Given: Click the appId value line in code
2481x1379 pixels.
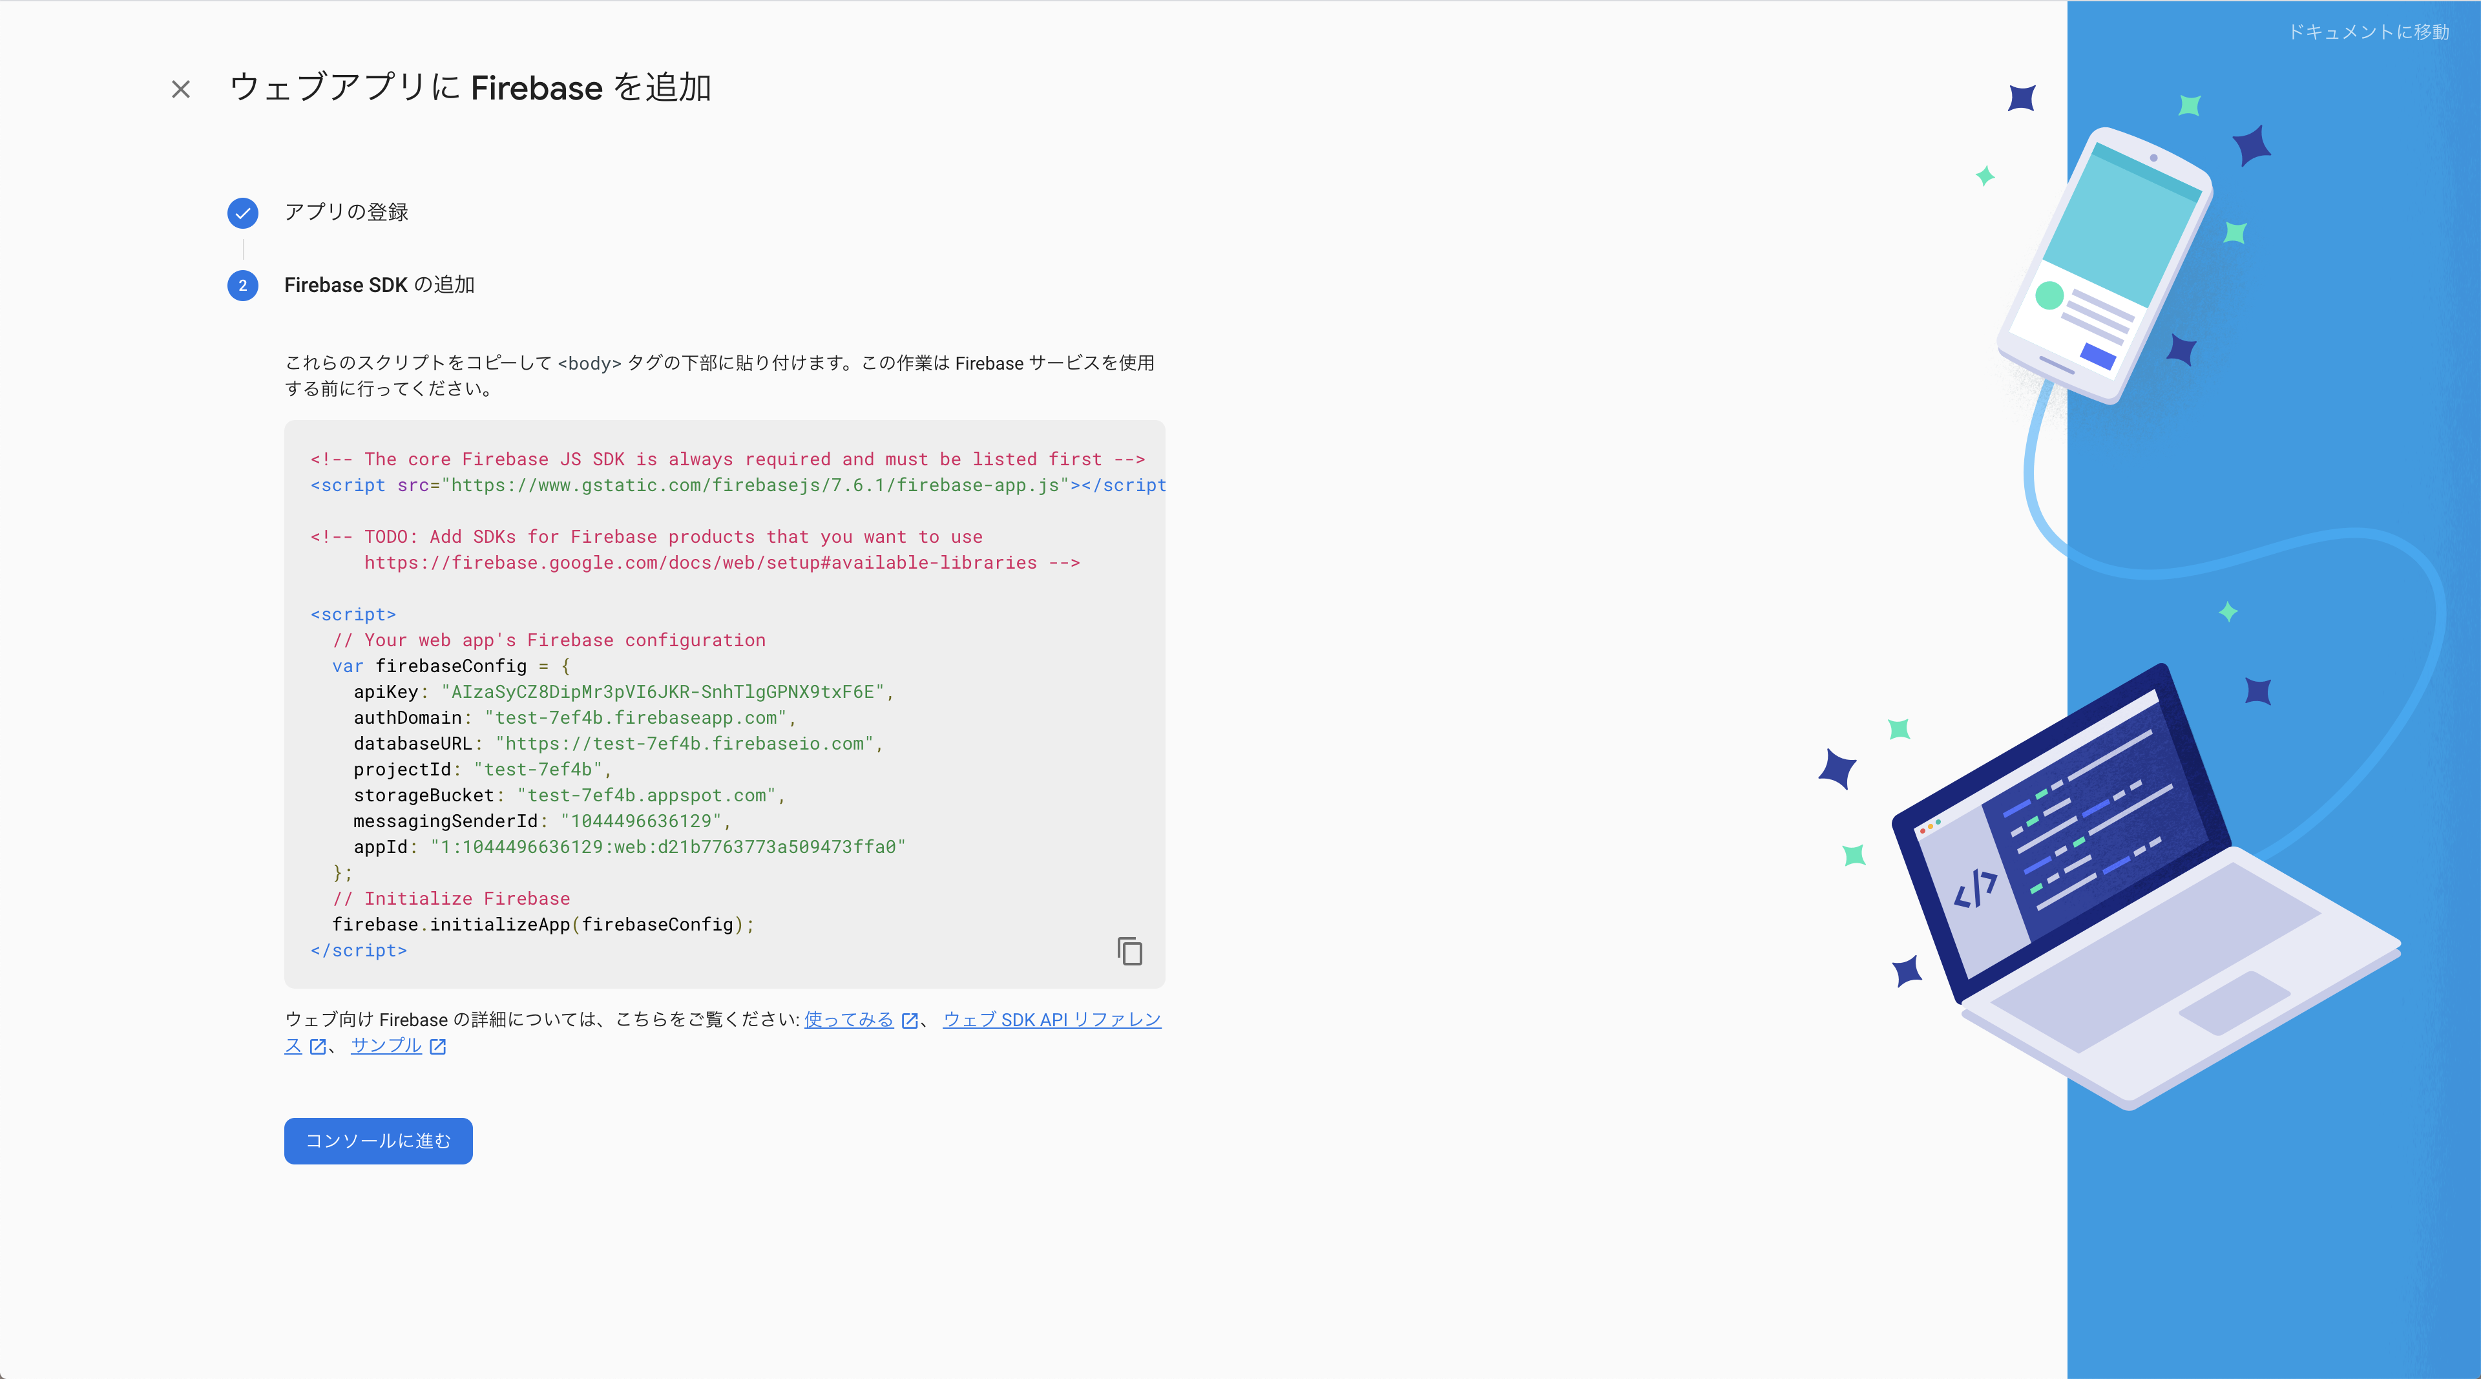Looking at the screenshot, I should (630, 847).
